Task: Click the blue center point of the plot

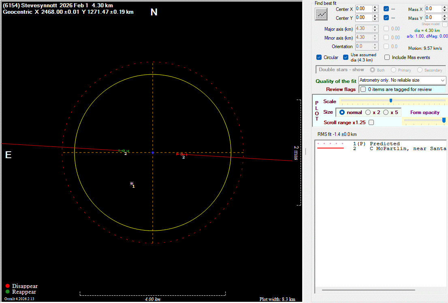Action: tap(153, 153)
